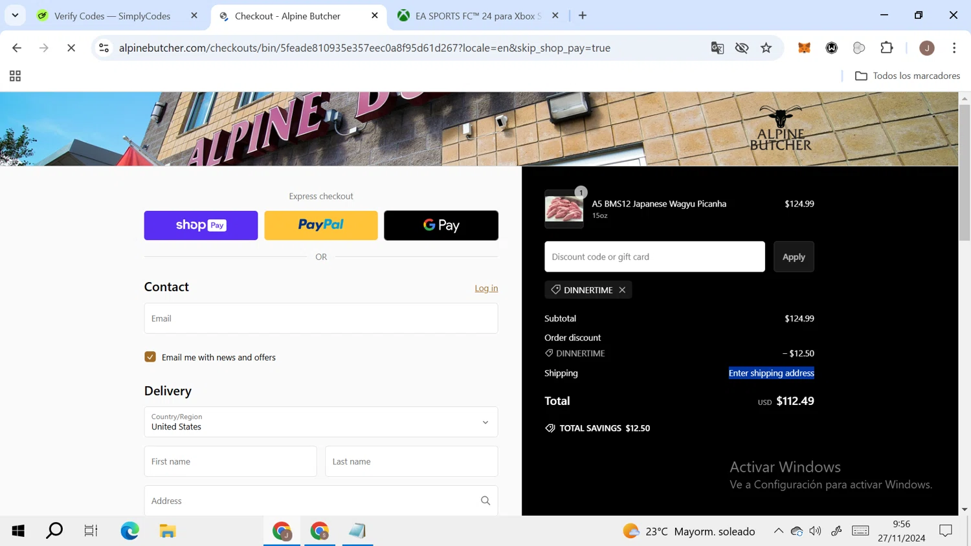Screen dimensions: 971x546
Task: Open the J profile avatar
Action: 927,48
